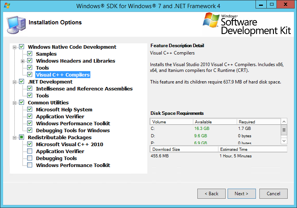This screenshot has width=297, height=208.
Task: Check Windows Performance Toolkit under Redistributable Packages
Action: (30, 165)
